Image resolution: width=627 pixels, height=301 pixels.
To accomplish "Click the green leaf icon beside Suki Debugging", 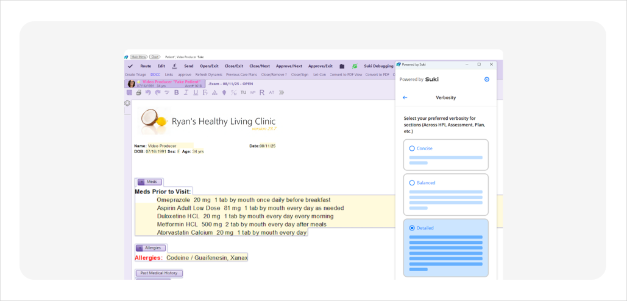I will [355, 66].
